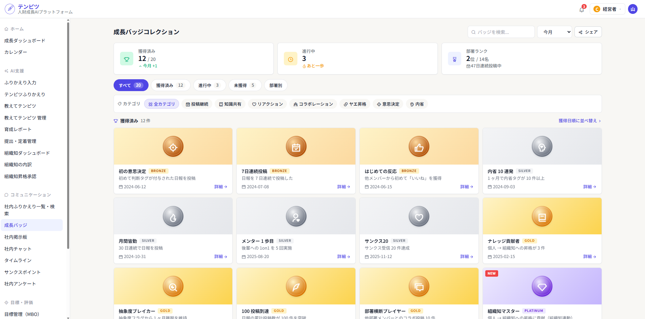Click the 7日連続投稿 calendar badge icon
The image size is (645, 319).
[296, 147]
